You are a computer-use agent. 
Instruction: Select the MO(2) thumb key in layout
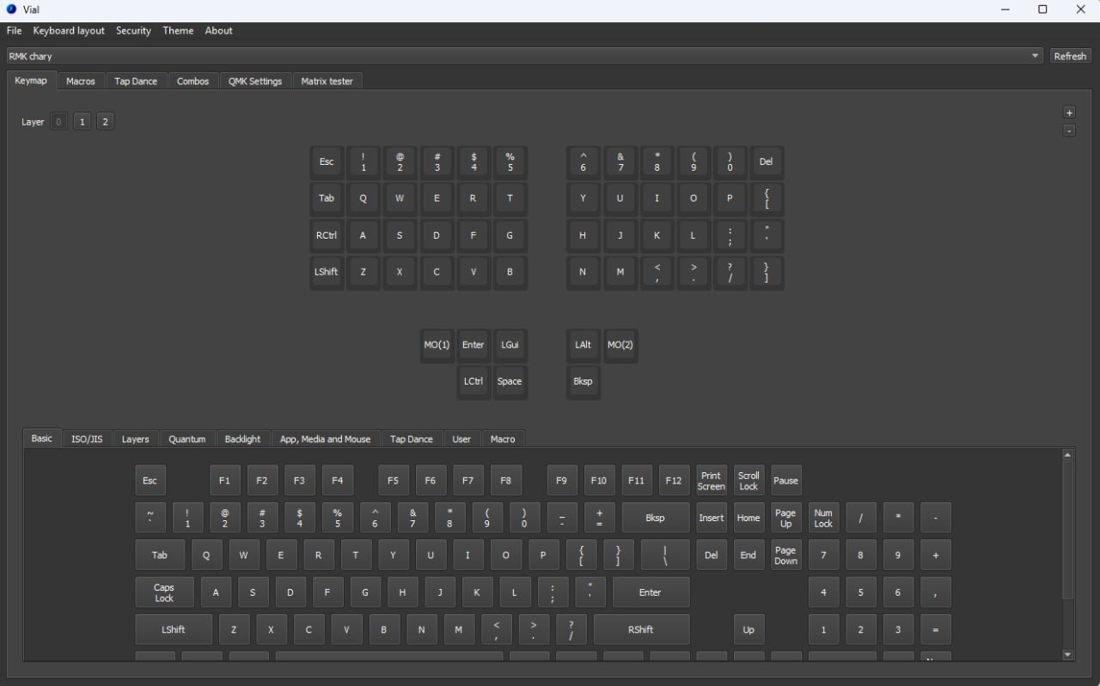[620, 345]
